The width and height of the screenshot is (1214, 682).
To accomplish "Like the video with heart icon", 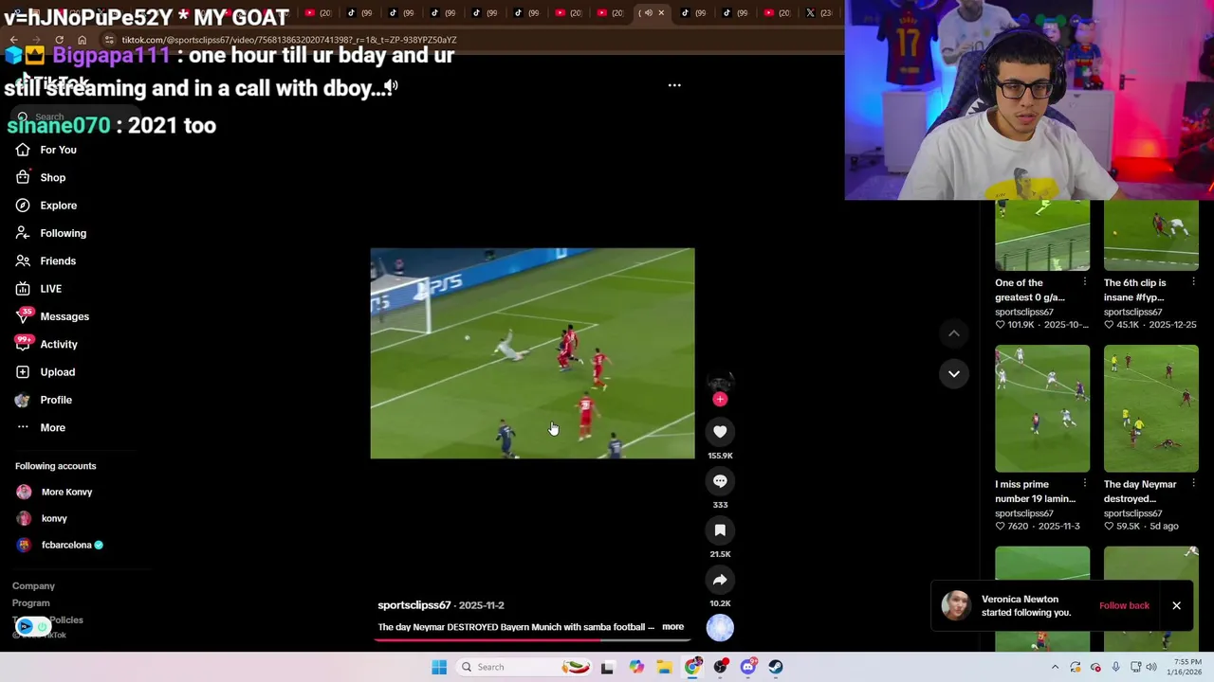I will (x=720, y=432).
